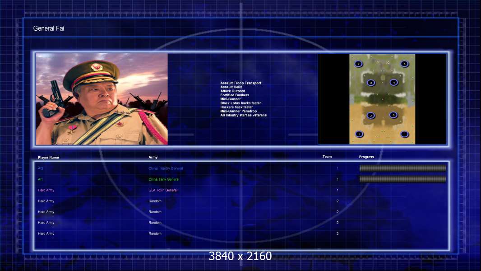Select Hard Army name beside GLA Toxin General
Viewport: 481px width, 271px height.
click(46, 190)
